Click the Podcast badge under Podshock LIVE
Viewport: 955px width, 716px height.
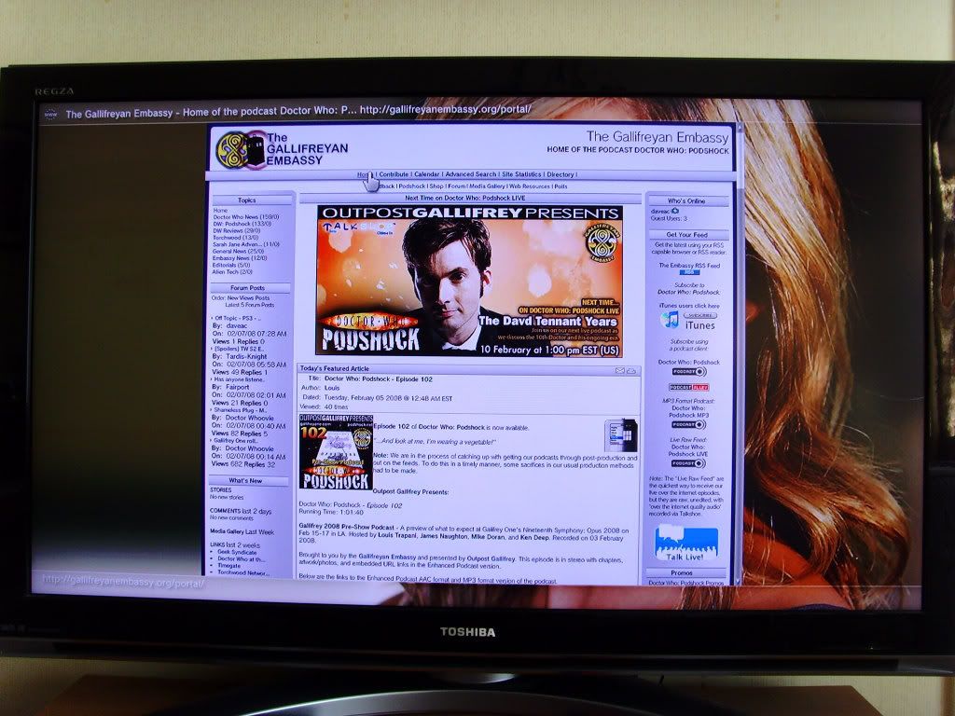[x=688, y=463]
